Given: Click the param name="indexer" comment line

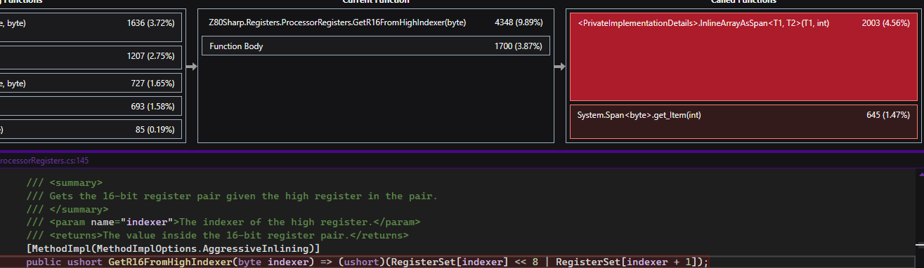Looking at the screenshot, I should coord(223,222).
